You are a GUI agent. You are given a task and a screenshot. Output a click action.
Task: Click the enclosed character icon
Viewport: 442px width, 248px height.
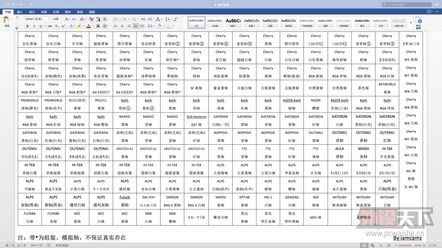[x=105, y=26]
